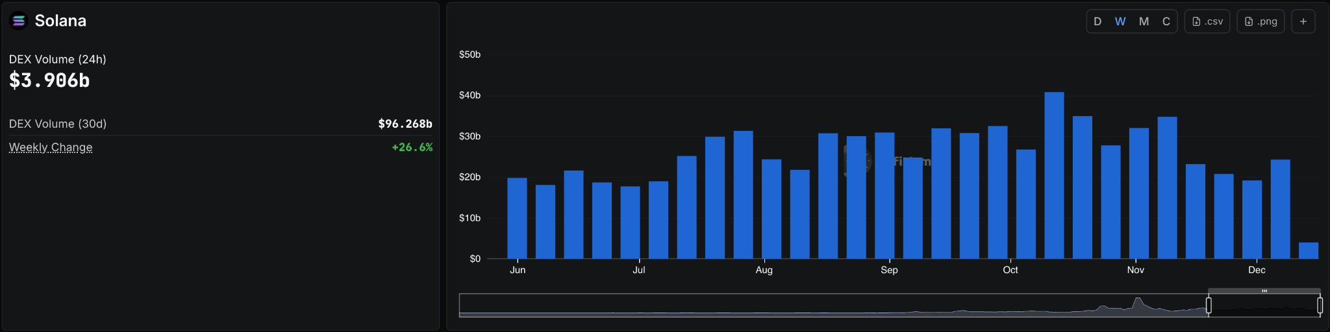Screen dimensions: 1330x332
Task: Click the Aug x-axis label
Action: click(x=764, y=270)
